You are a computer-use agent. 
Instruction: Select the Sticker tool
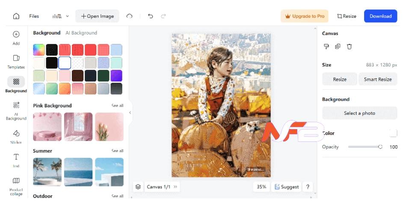(16, 137)
